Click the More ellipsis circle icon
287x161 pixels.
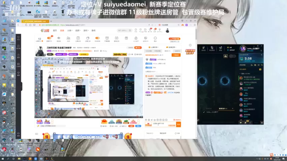click(155, 38)
